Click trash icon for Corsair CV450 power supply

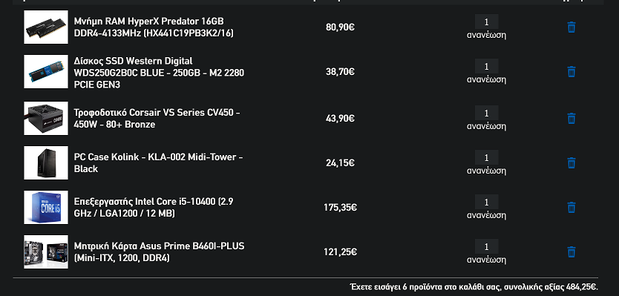tap(571, 119)
